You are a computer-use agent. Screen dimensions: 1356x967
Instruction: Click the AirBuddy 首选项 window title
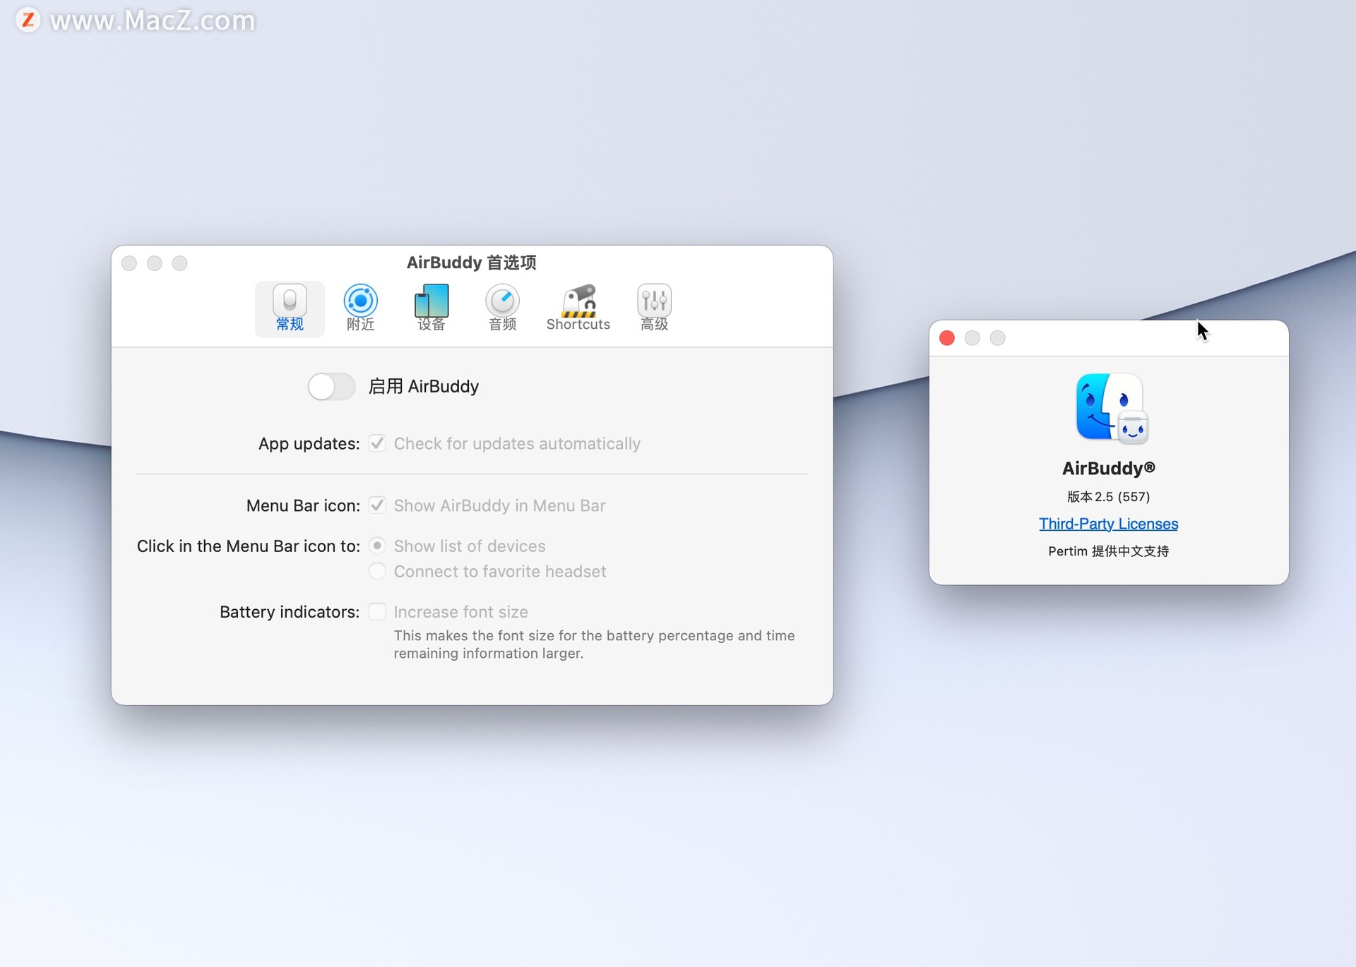tap(471, 263)
